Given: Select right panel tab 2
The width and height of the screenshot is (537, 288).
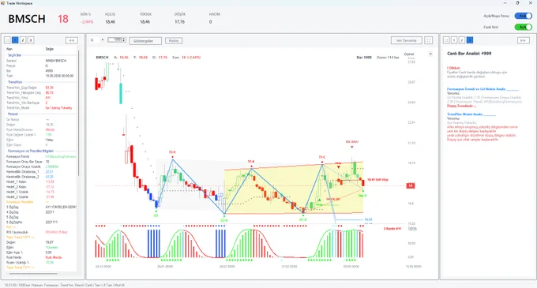Looking at the screenshot, I should coord(462,40).
